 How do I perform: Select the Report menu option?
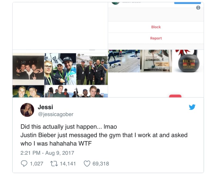(156, 38)
